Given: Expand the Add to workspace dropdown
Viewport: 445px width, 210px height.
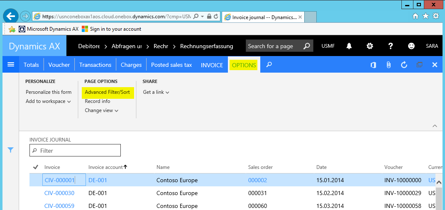Looking at the screenshot, I should click(48, 101).
